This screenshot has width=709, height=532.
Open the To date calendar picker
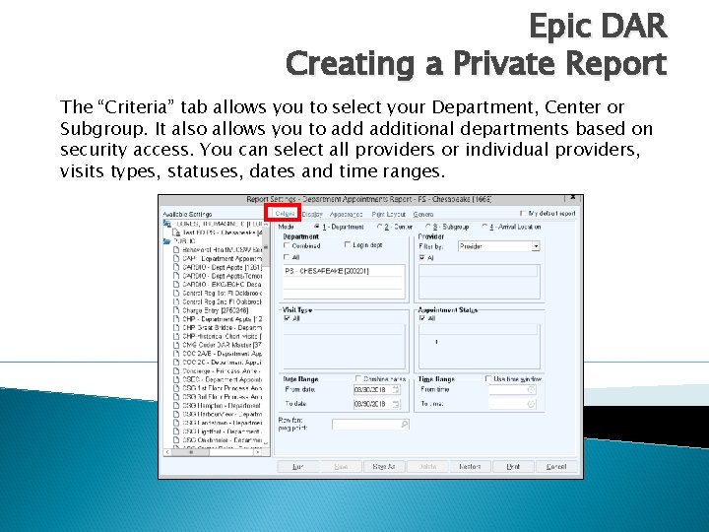[x=396, y=404]
